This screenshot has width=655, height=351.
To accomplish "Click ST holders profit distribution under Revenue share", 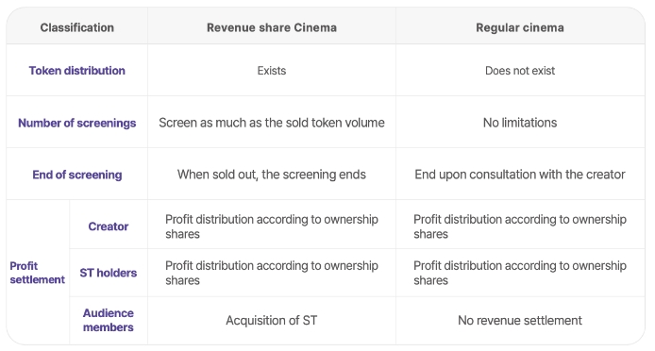I will pos(272,273).
